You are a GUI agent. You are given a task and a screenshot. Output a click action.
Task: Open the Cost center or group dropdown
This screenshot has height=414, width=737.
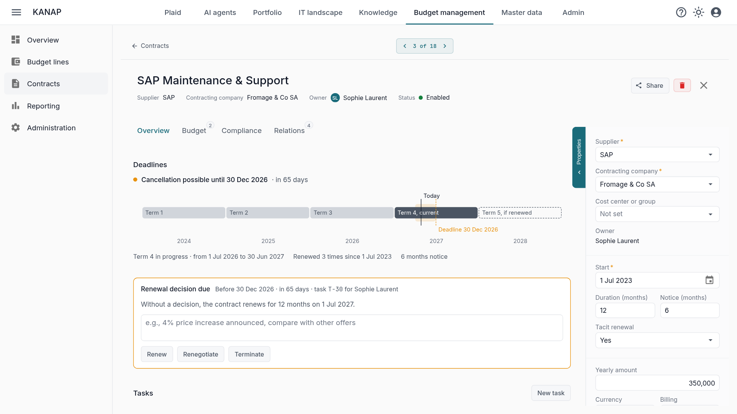[657, 214]
